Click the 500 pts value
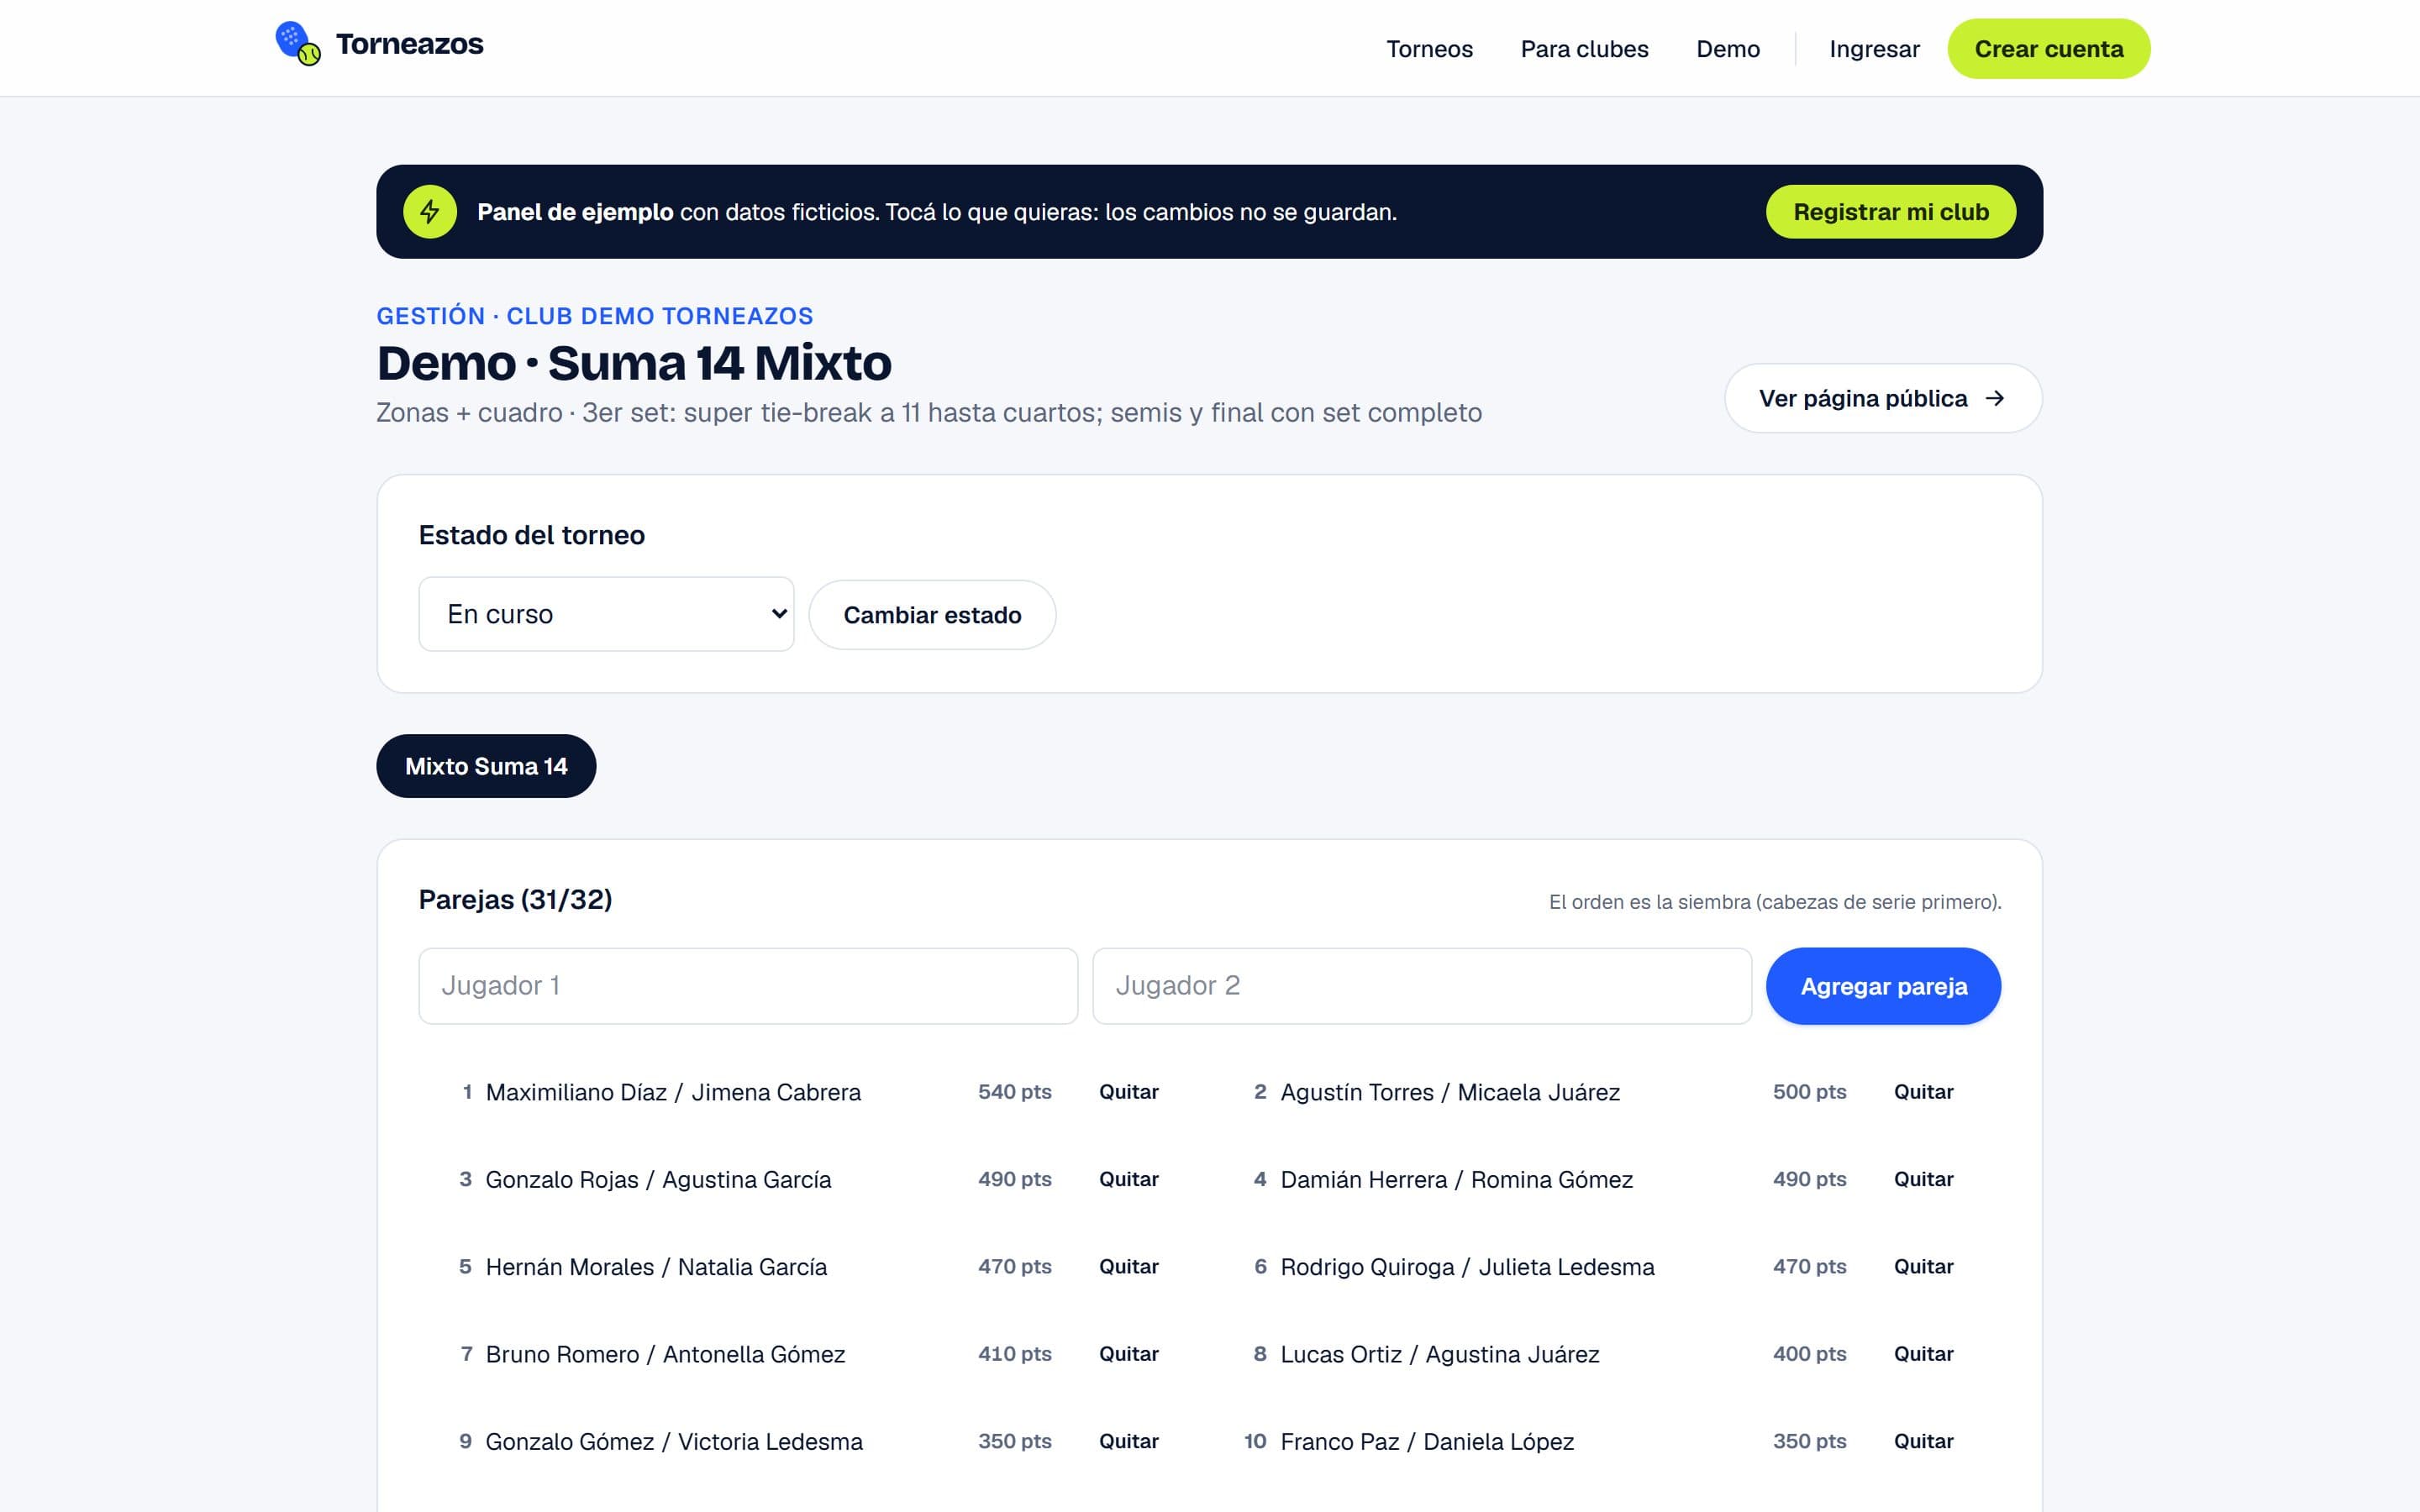2420x1512 pixels. tap(1809, 1092)
